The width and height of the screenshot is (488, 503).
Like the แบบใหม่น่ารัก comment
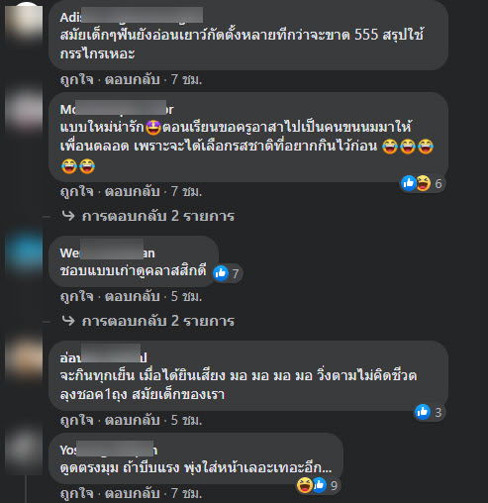pos(77,191)
